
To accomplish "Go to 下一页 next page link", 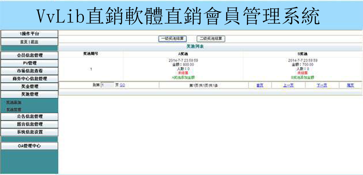I will tap(322, 85).
